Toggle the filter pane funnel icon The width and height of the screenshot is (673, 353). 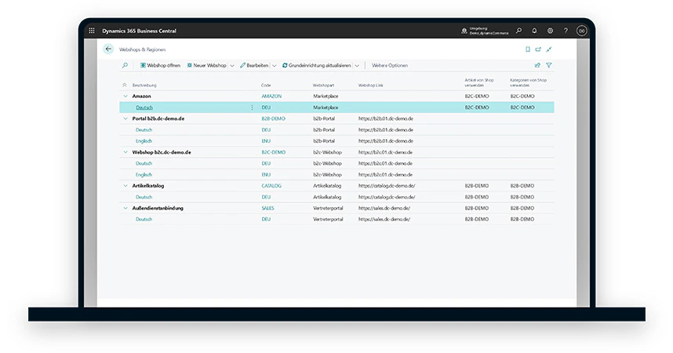[x=549, y=65]
